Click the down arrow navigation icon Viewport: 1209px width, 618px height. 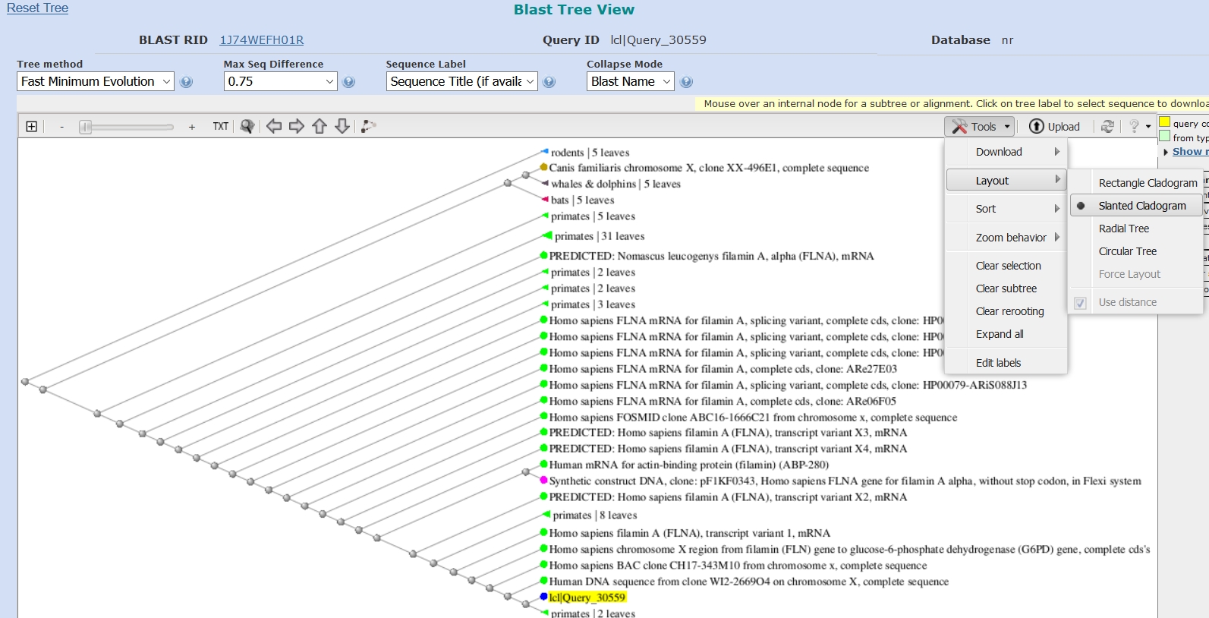[x=342, y=127]
